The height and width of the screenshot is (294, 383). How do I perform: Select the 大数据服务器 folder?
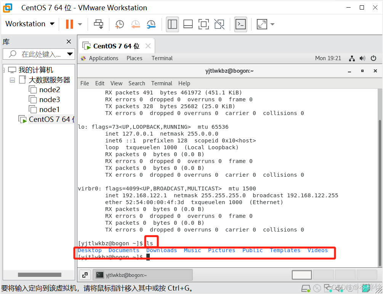(49, 80)
